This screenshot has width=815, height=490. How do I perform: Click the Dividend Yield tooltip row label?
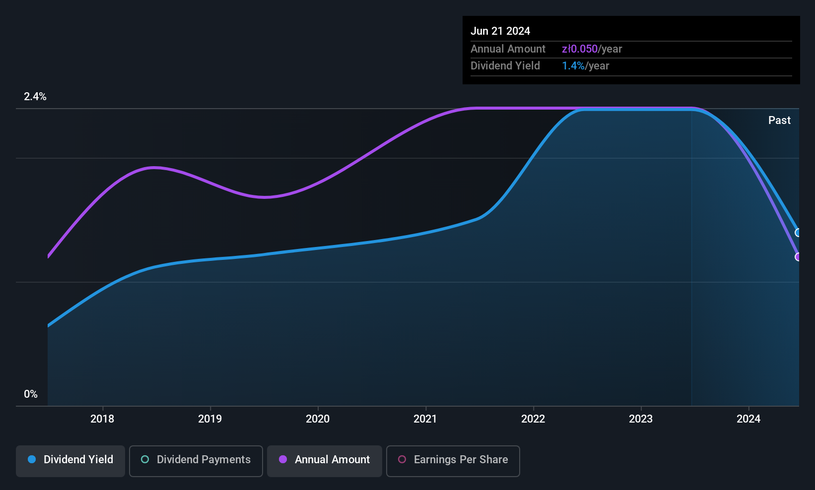(505, 65)
